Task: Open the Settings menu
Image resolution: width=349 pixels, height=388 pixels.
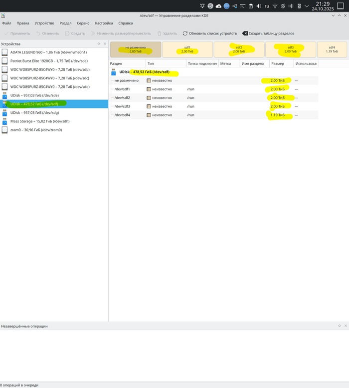Action: click(104, 23)
